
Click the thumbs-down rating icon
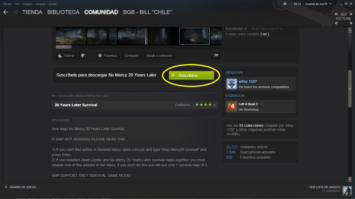(83, 55)
